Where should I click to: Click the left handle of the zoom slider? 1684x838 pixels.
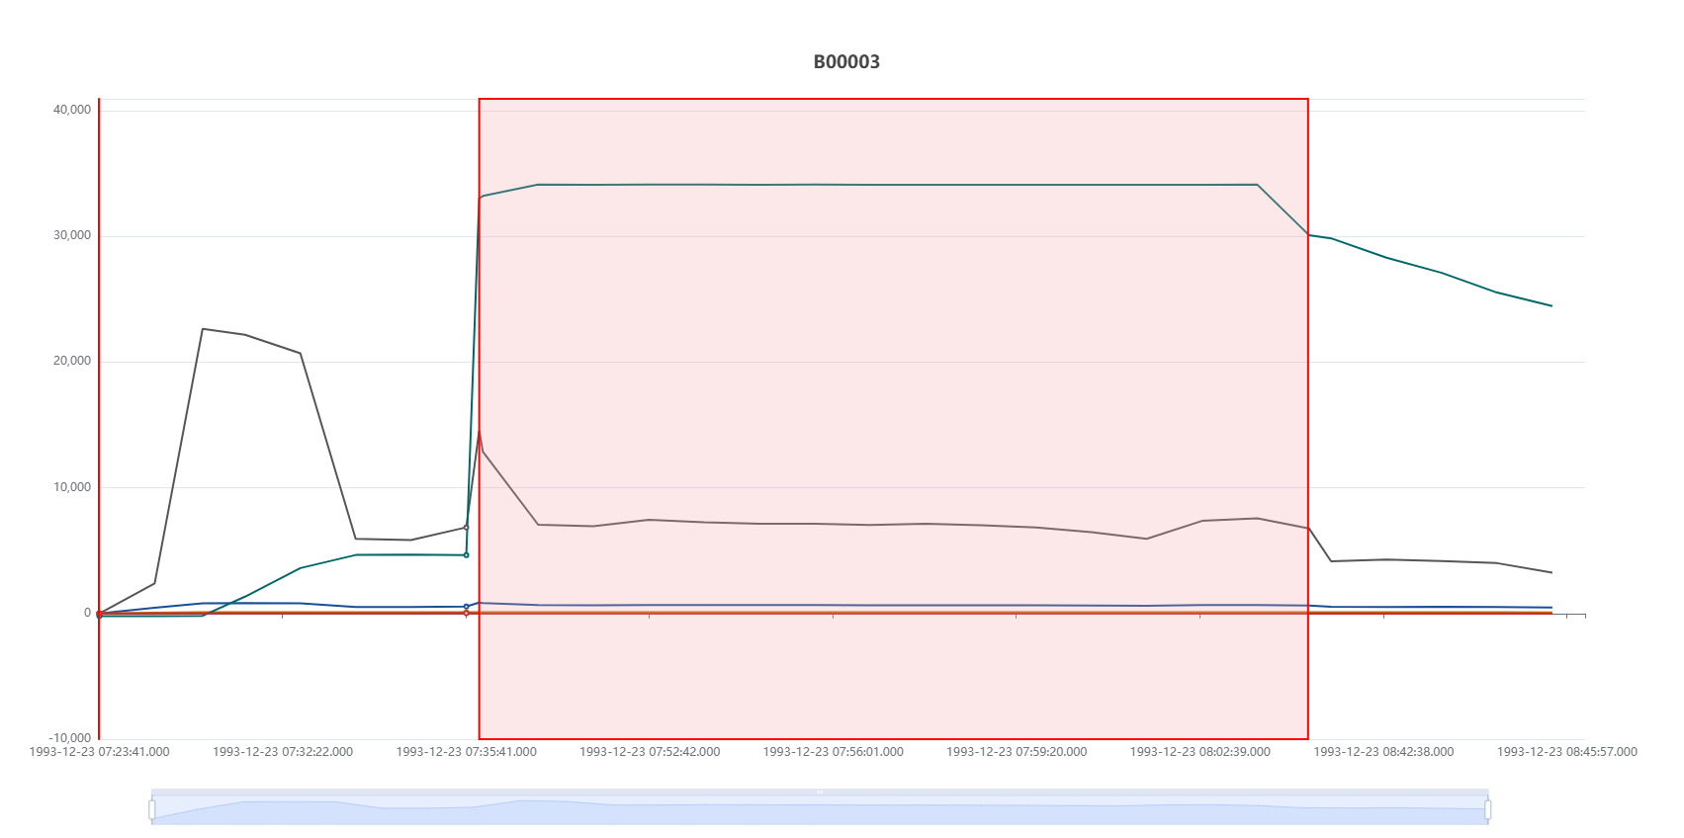coord(152,809)
